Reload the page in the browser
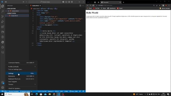Viewport: 171px width, 96px height. (x=93, y=5)
